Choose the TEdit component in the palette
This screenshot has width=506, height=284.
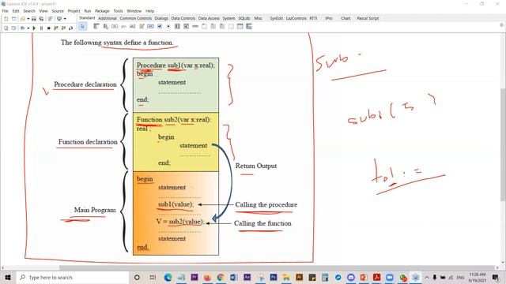[133, 26]
